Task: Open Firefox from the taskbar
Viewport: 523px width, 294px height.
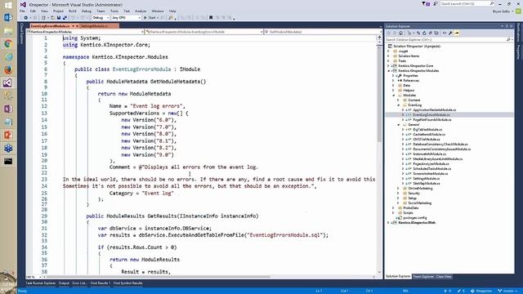Action: (x=8, y=69)
